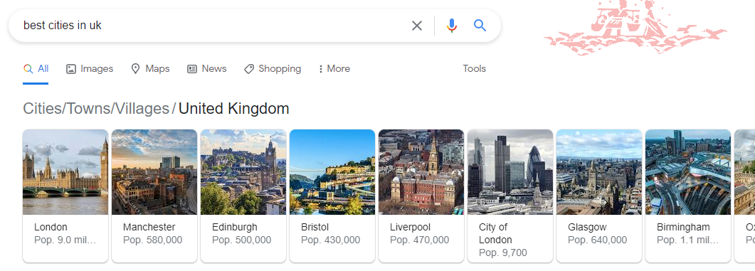Screen dimensions: 755x271
Task: Switch to the Maps tab
Action: [150, 69]
